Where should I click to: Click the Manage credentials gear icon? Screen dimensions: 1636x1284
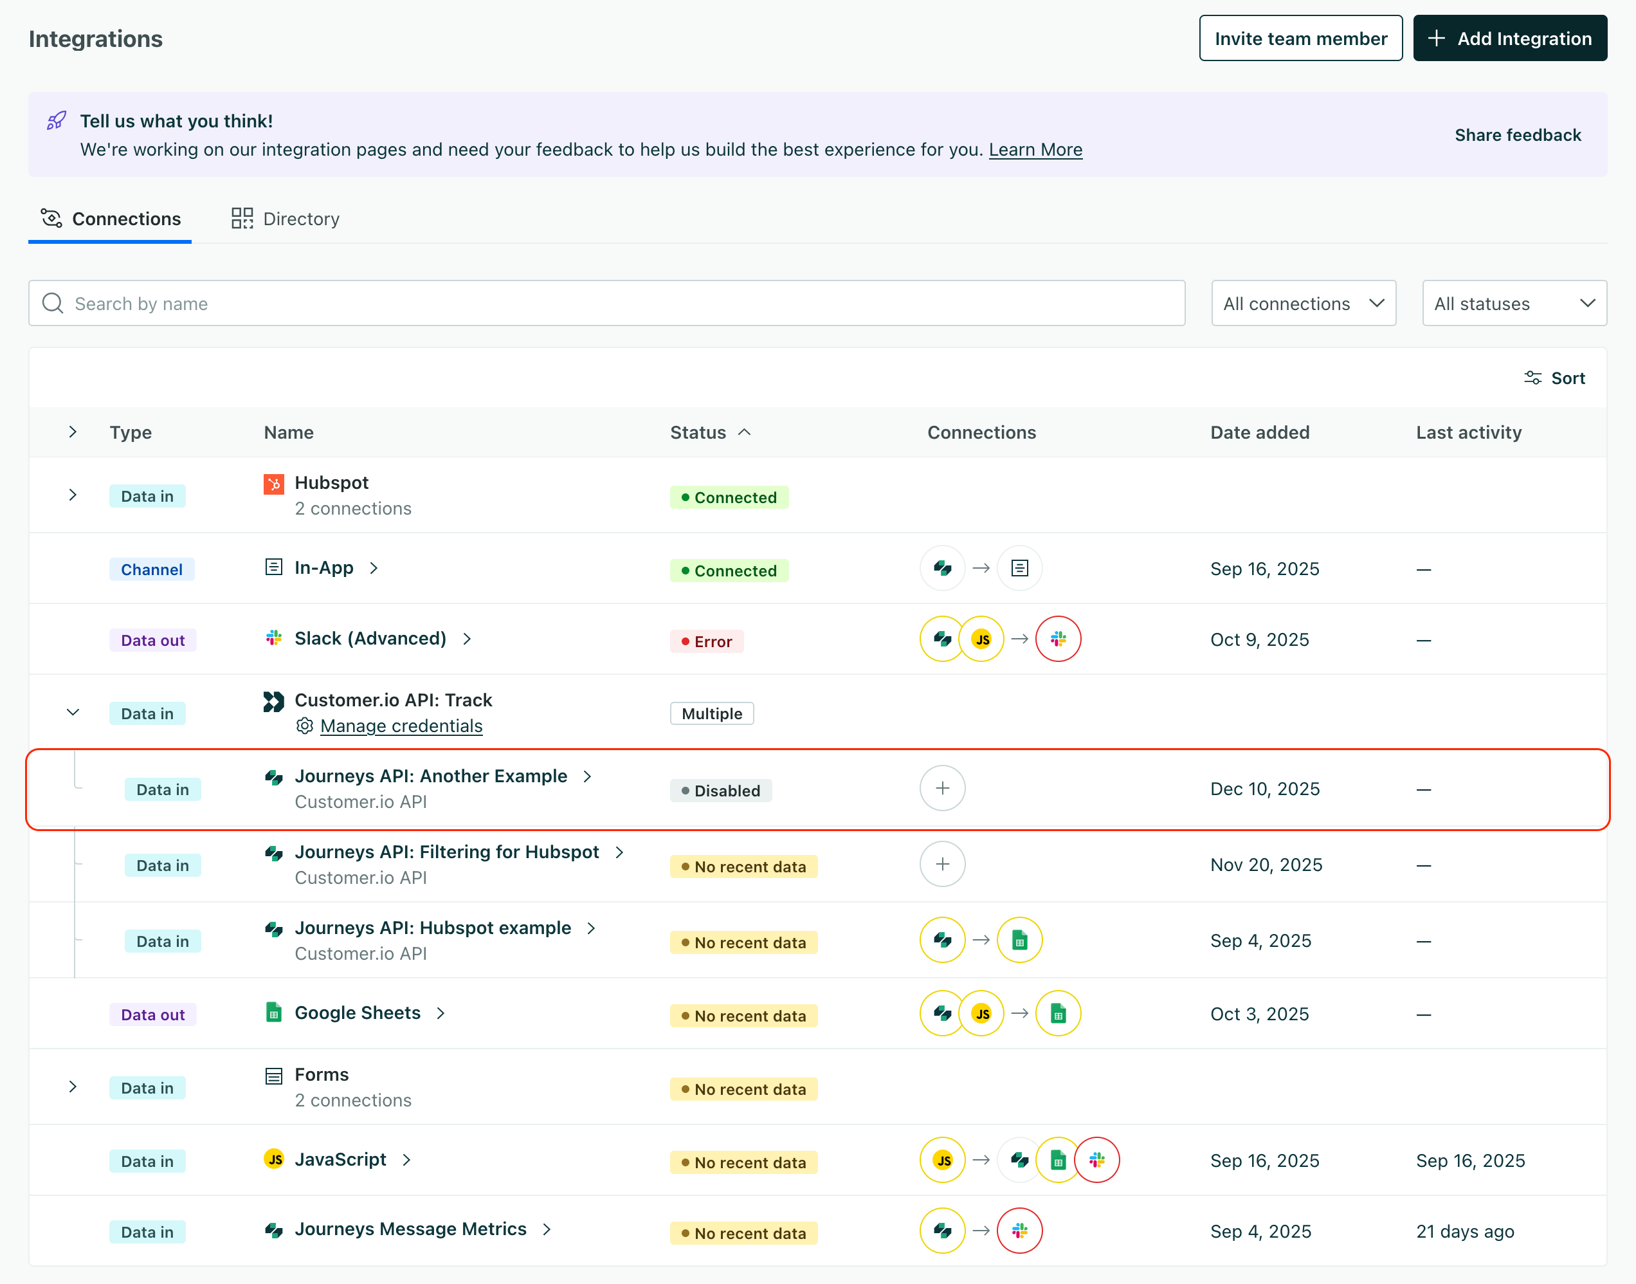click(304, 726)
